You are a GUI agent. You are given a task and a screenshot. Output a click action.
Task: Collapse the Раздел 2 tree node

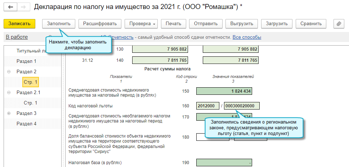(x=9, y=72)
